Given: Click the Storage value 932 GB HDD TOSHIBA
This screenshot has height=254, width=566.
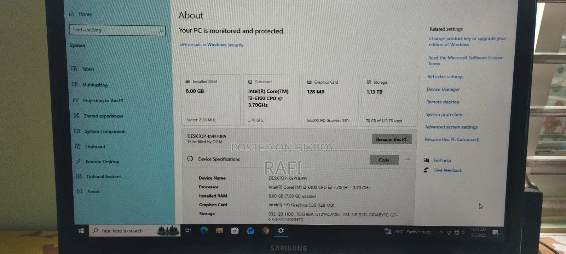Looking at the screenshot, I should click(333, 217).
